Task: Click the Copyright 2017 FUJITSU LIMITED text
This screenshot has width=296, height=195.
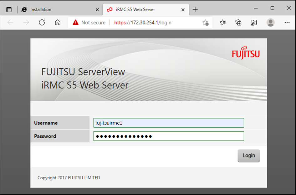Action: tap(69, 178)
